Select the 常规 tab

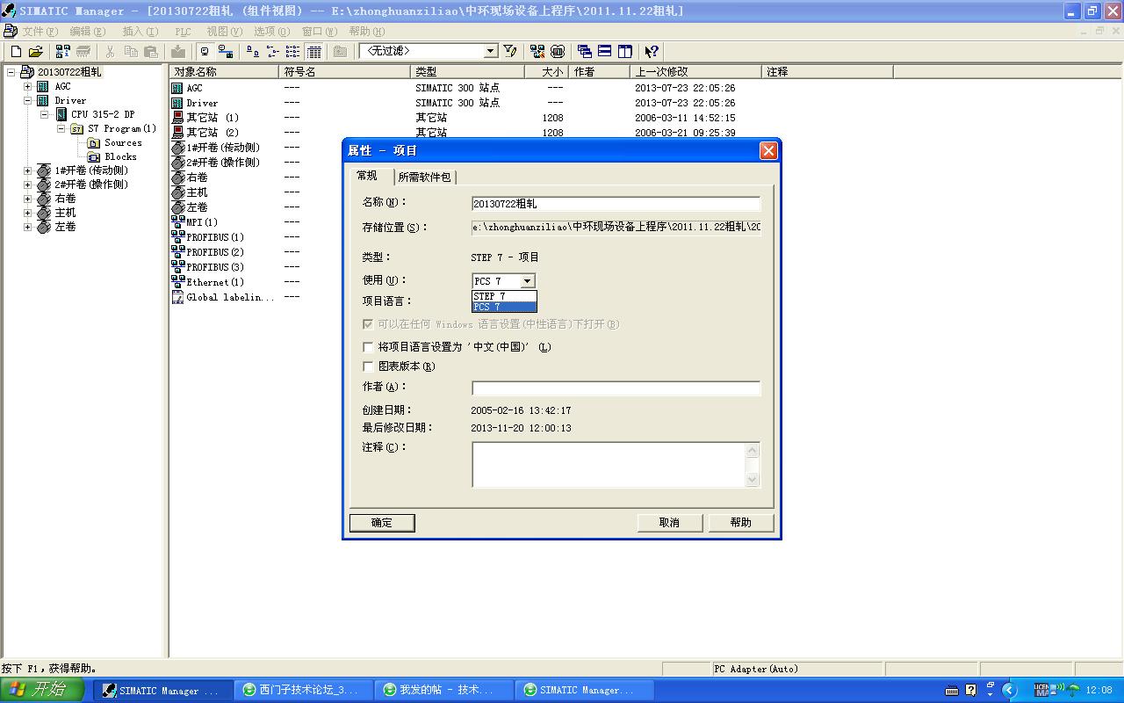tap(367, 176)
